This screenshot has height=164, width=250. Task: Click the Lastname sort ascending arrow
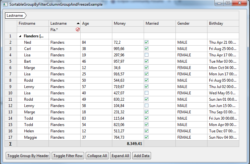78,23
